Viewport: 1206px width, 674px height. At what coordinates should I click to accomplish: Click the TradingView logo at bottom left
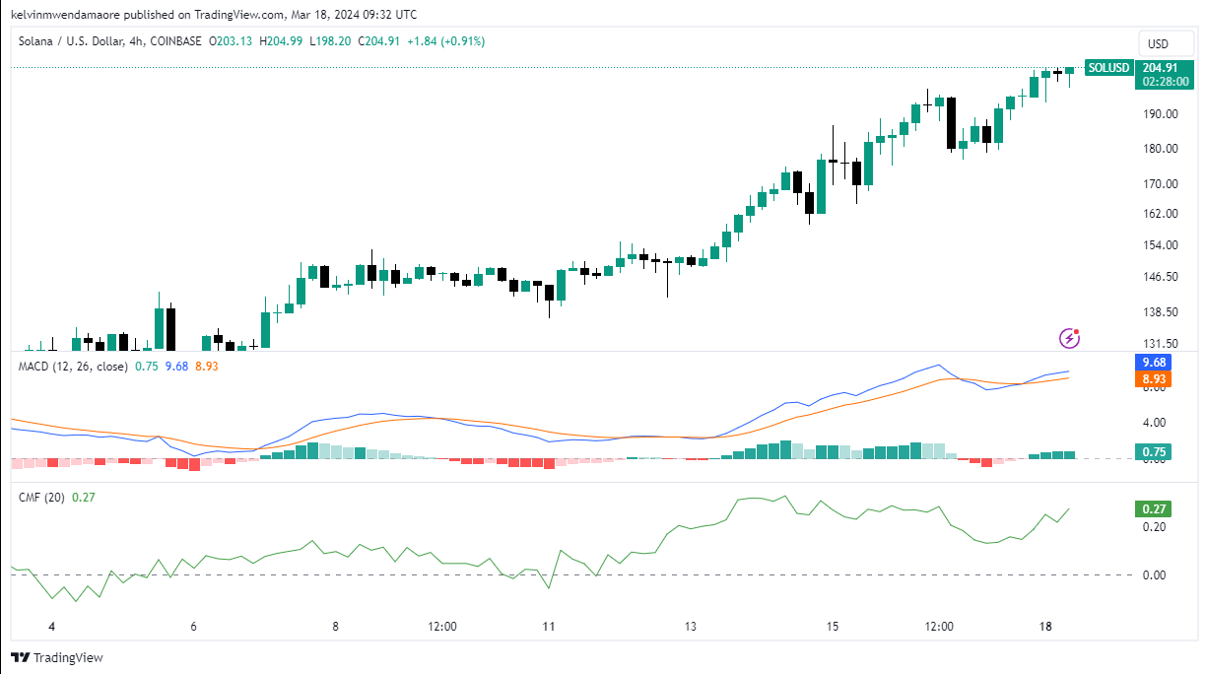pyautogui.click(x=57, y=657)
